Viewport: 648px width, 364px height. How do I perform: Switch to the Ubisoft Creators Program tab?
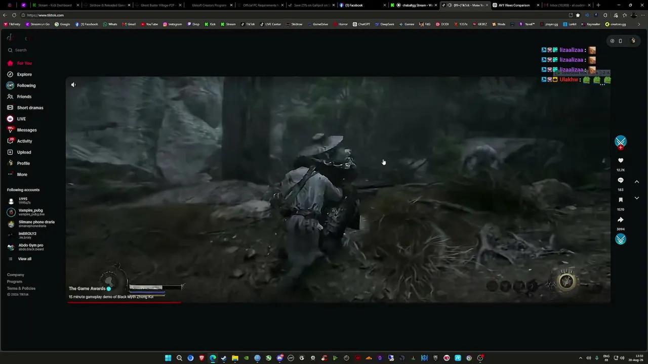(209, 5)
